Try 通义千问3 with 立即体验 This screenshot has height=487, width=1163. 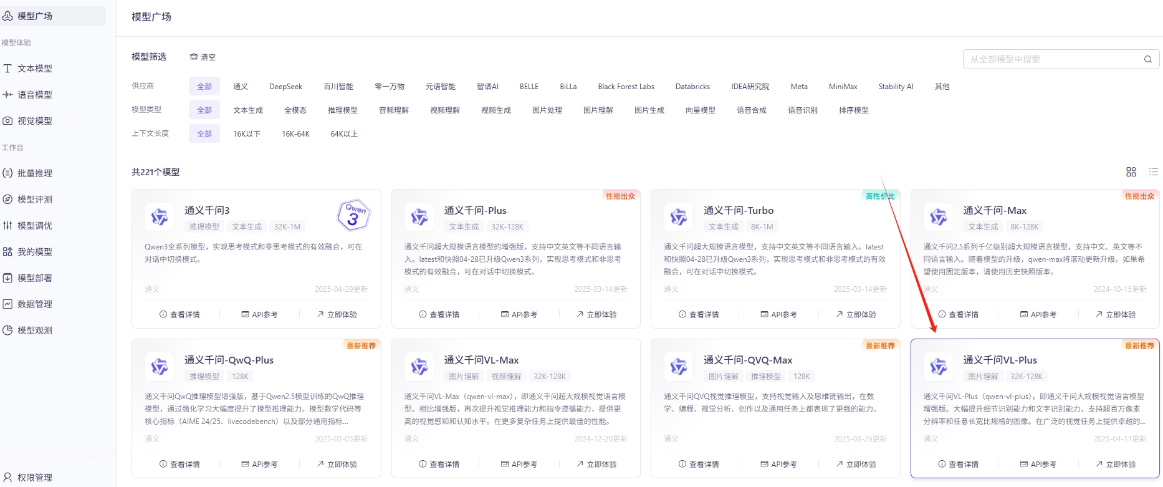(337, 315)
